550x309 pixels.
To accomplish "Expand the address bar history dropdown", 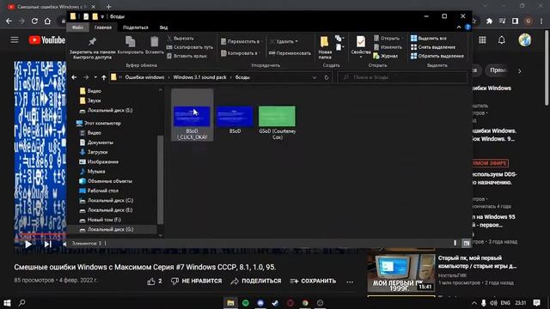I will (x=315, y=77).
